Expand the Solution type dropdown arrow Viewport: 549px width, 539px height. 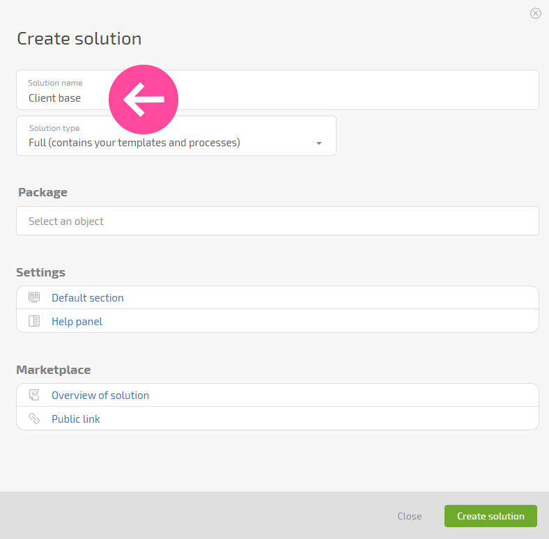(318, 143)
